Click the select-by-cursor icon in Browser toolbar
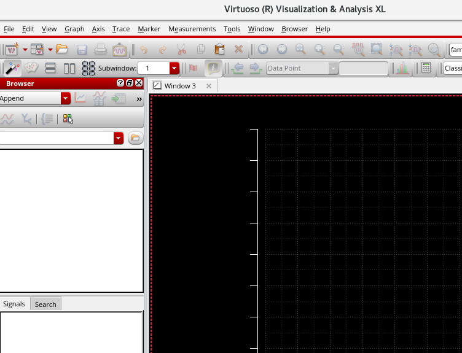The image size is (462, 353). (x=68, y=119)
